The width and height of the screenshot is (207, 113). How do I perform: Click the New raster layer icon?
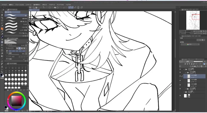[x=191, y=66]
